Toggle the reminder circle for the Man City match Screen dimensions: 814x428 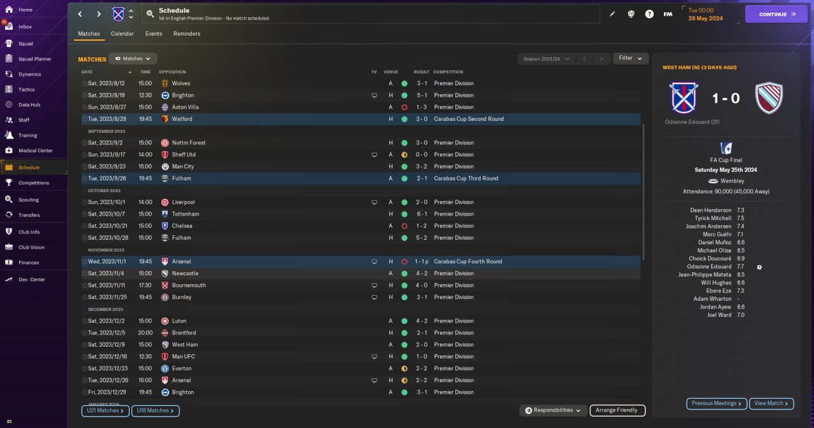tap(85, 167)
